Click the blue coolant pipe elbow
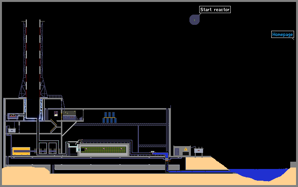Screen dimensions: 298x187 pos(162,154)
